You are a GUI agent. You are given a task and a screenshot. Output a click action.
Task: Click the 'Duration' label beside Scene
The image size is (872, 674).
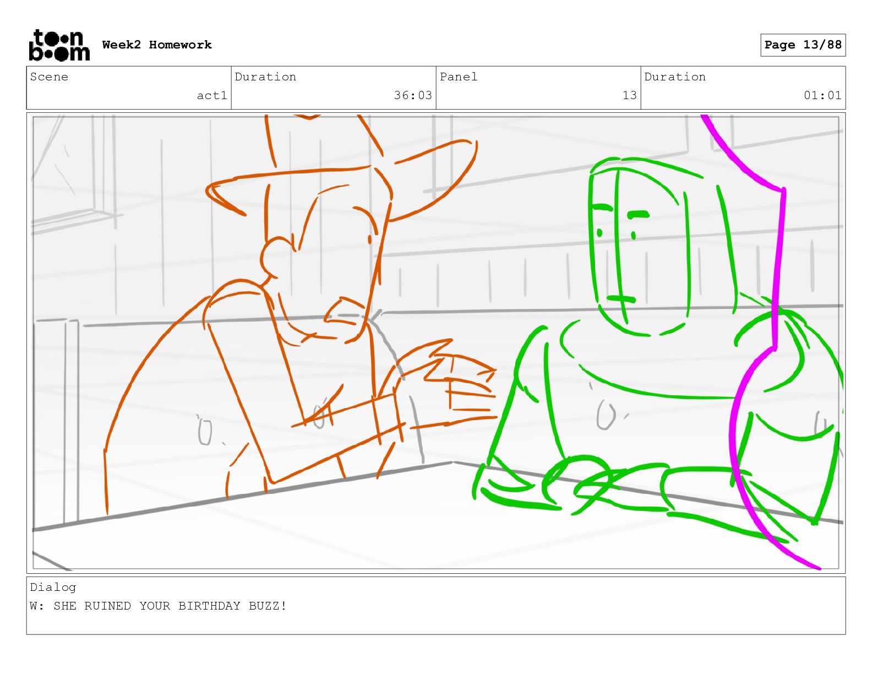(265, 77)
